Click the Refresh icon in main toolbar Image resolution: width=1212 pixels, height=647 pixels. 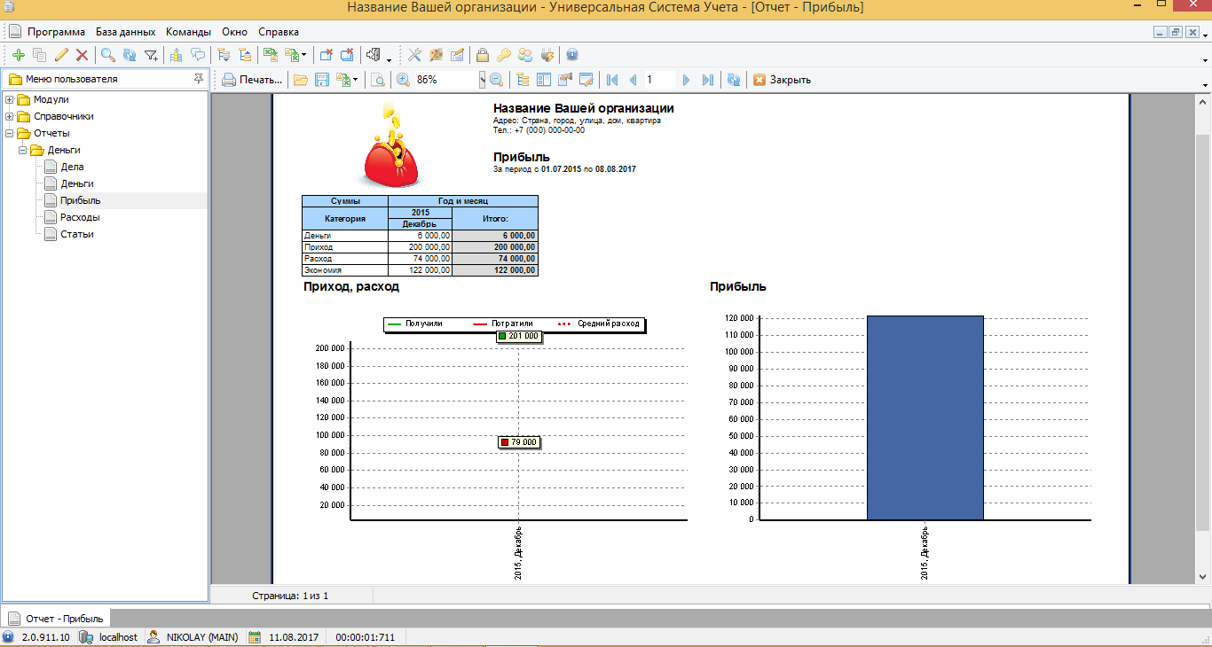[x=130, y=55]
